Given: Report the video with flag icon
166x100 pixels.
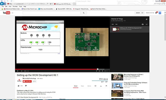Looking at the screenshot, I should pyautogui.click(x=106, y=86).
